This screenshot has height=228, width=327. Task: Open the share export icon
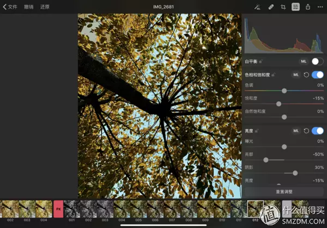(308, 7)
